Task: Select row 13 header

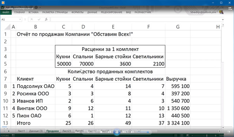Action: tap(5, 123)
